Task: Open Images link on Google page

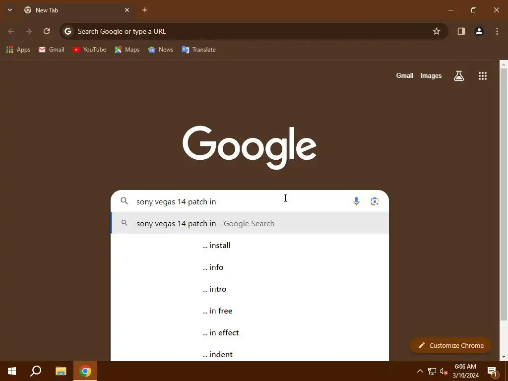Action: (431, 76)
